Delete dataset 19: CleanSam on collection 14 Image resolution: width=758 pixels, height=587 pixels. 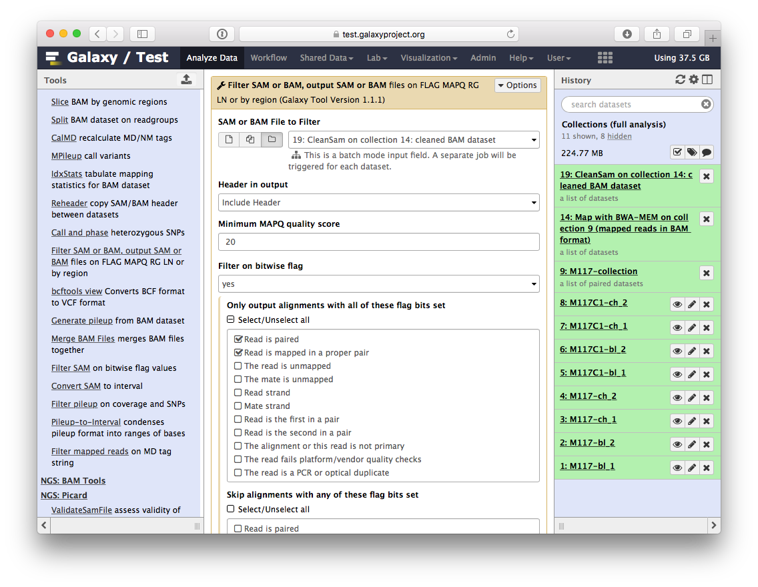[x=706, y=176]
